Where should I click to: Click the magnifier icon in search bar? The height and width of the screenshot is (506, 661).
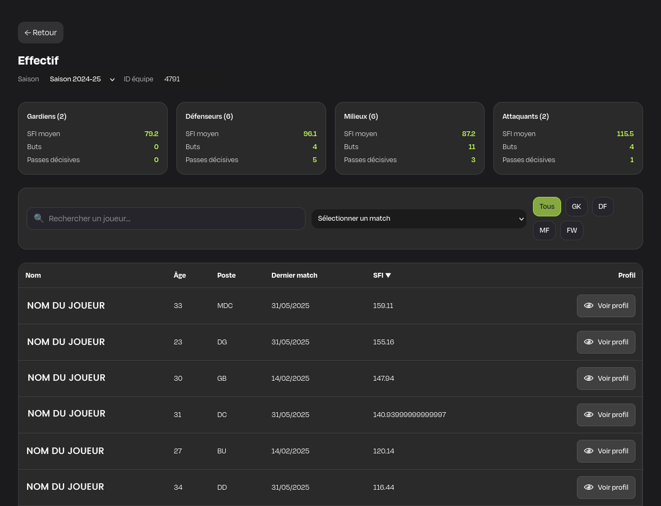pos(39,219)
